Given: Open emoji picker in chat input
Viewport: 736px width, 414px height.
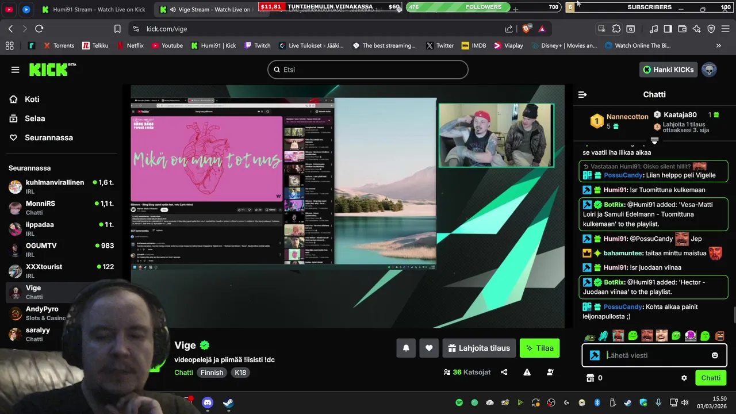Looking at the screenshot, I should point(715,355).
